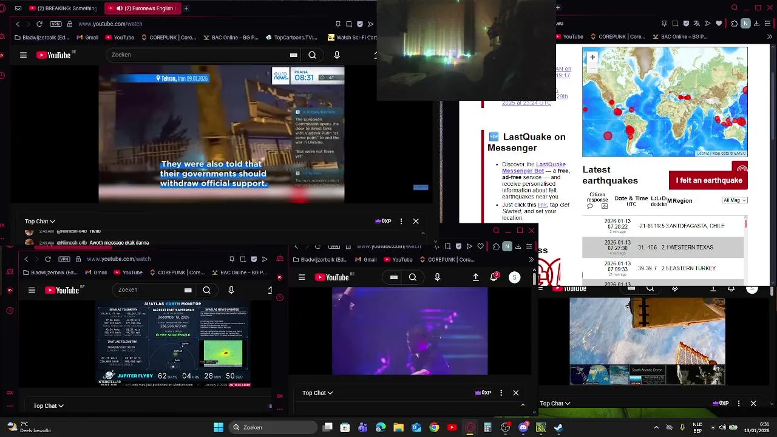Click 'I felt an earthquake' button
This screenshot has height=437, width=777.
pyautogui.click(x=708, y=180)
